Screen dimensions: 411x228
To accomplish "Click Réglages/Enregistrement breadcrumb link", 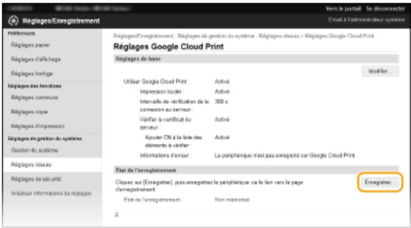I will (x=143, y=36).
